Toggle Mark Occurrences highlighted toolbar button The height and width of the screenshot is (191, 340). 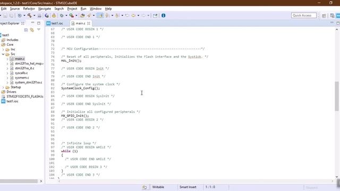pyautogui.click(x=100, y=15)
